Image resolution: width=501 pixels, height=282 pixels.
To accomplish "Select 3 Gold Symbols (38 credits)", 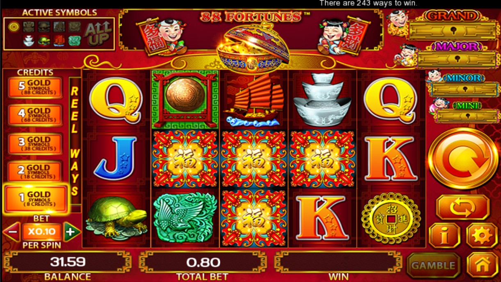I will click(x=34, y=143).
